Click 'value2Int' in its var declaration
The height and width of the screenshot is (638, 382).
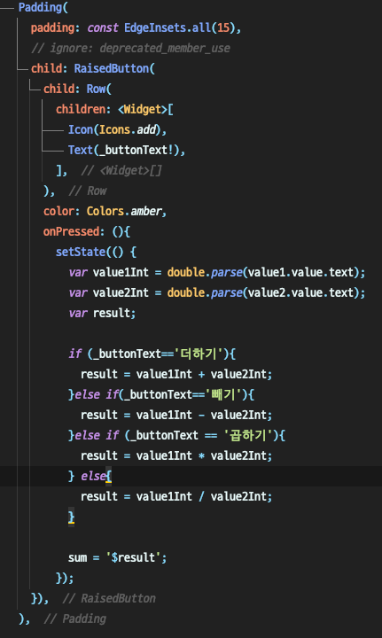tap(121, 292)
